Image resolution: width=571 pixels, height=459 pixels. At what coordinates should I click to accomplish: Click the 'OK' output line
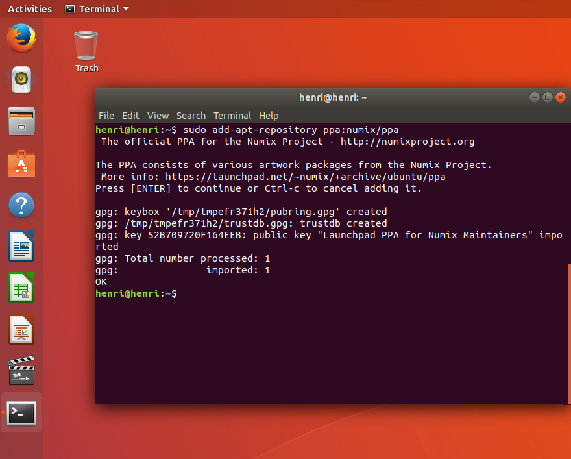coord(101,282)
